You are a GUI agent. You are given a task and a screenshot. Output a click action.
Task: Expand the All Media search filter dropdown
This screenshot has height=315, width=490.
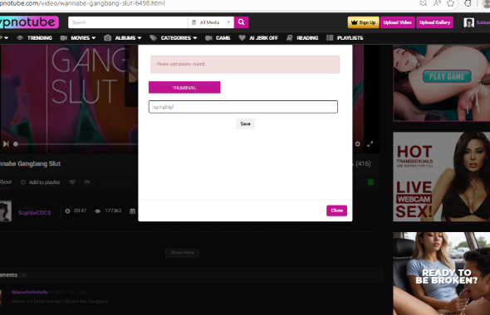211,22
